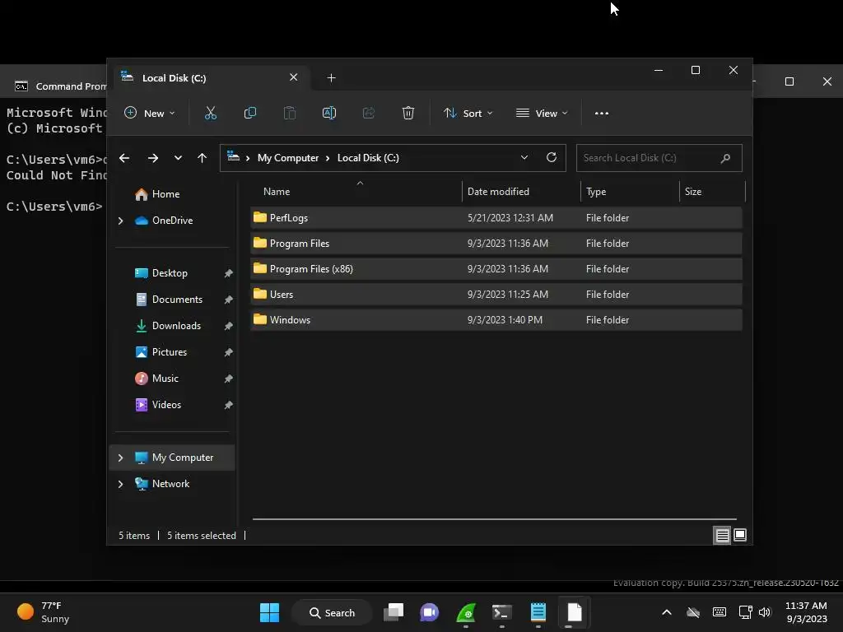Show recent locations dropdown arrow

pos(178,158)
